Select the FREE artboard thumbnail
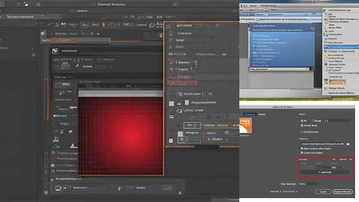The width and height of the screenshot is (359, 202). pyautogui.click(x=245, y=125)
